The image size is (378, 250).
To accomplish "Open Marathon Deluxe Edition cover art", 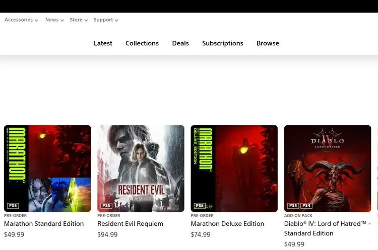I will 234,169.
